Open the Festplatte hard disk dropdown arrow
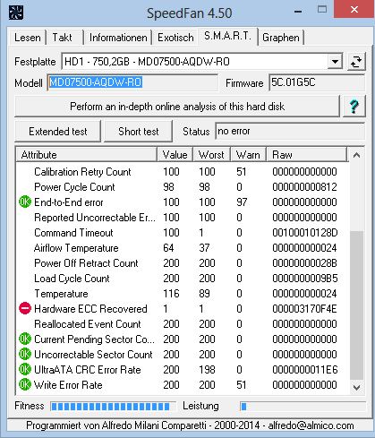375x438 pixels. (335, 62)
